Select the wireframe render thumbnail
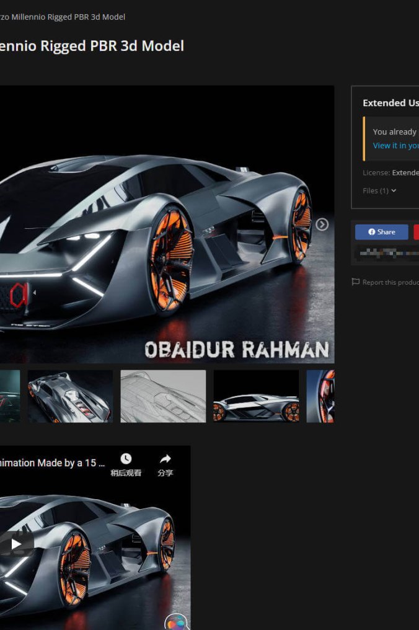This screenshot has width=419, height=630. point(163,396)
